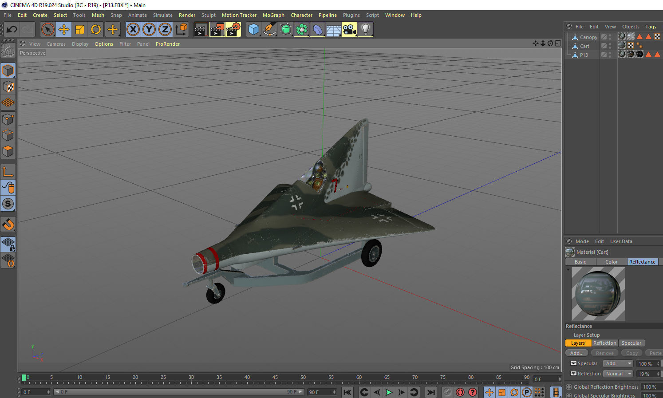The width and height of the screenshot is (663, 398).
Task: Click the Bend deformer icon
Action: pyautogui.click(x=317, y=30)
